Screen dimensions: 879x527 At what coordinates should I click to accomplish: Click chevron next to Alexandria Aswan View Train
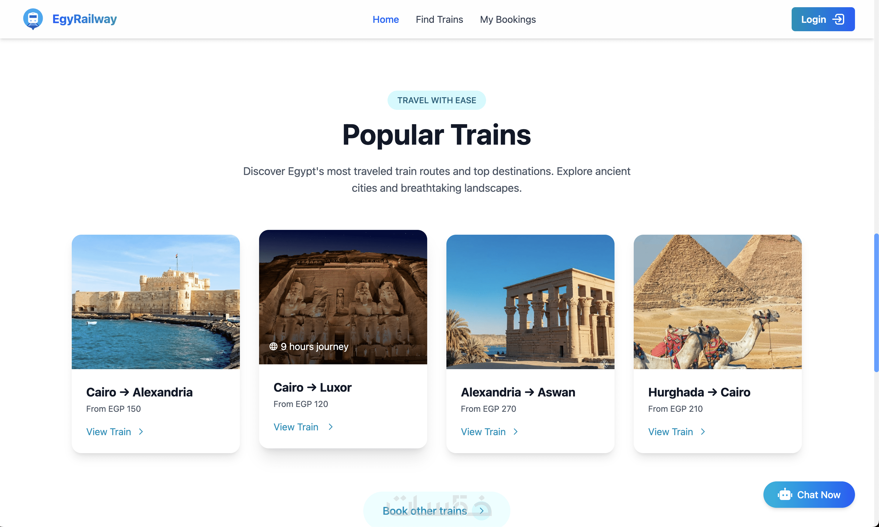516,432
